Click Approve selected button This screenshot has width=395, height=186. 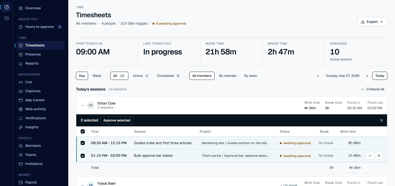point(117,120)
